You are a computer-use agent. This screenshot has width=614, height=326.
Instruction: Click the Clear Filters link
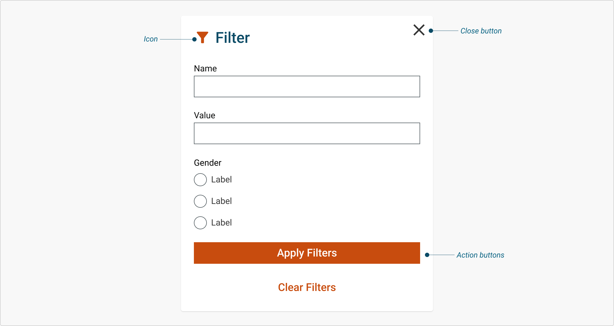307,287
